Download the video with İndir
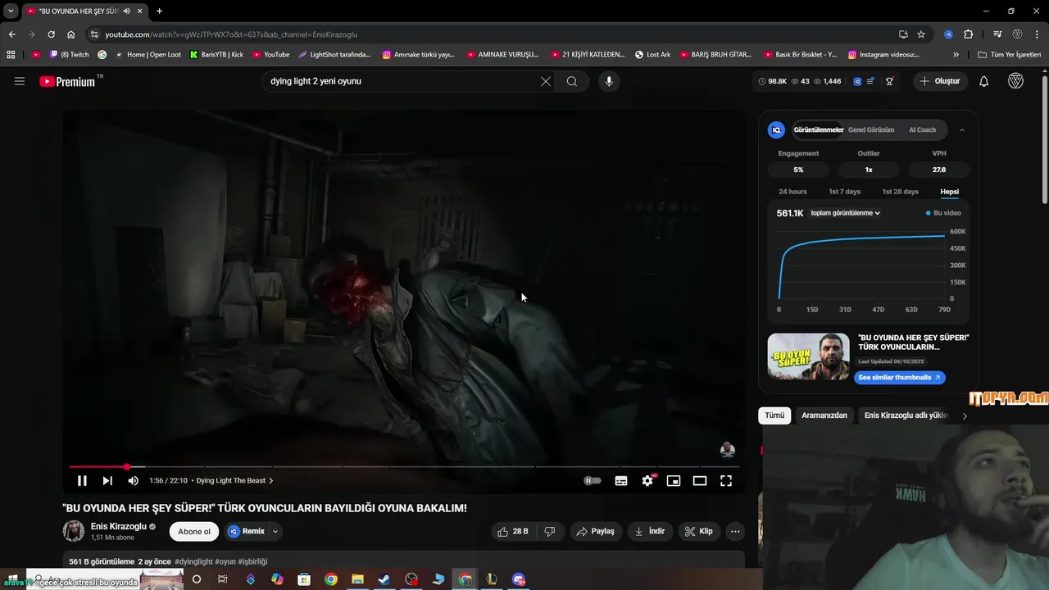Screen dimensions: 1049x590 [x=650, y=531]
